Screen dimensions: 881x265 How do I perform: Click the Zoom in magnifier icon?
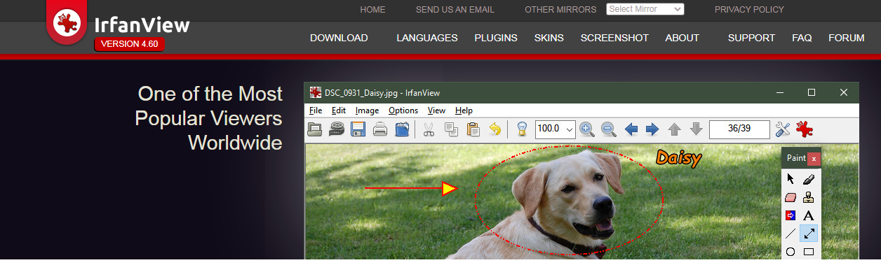(x=587, y=129)
